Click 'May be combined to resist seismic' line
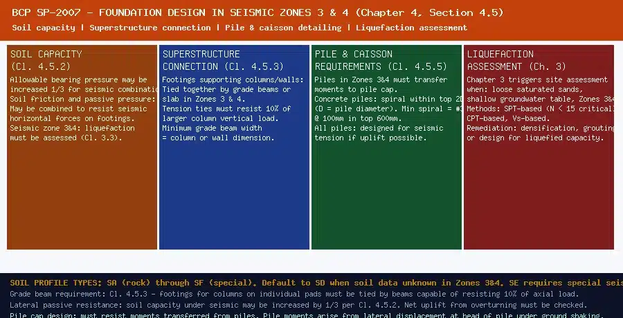Viewport: 623px width, 318px height. coord(78,109)
